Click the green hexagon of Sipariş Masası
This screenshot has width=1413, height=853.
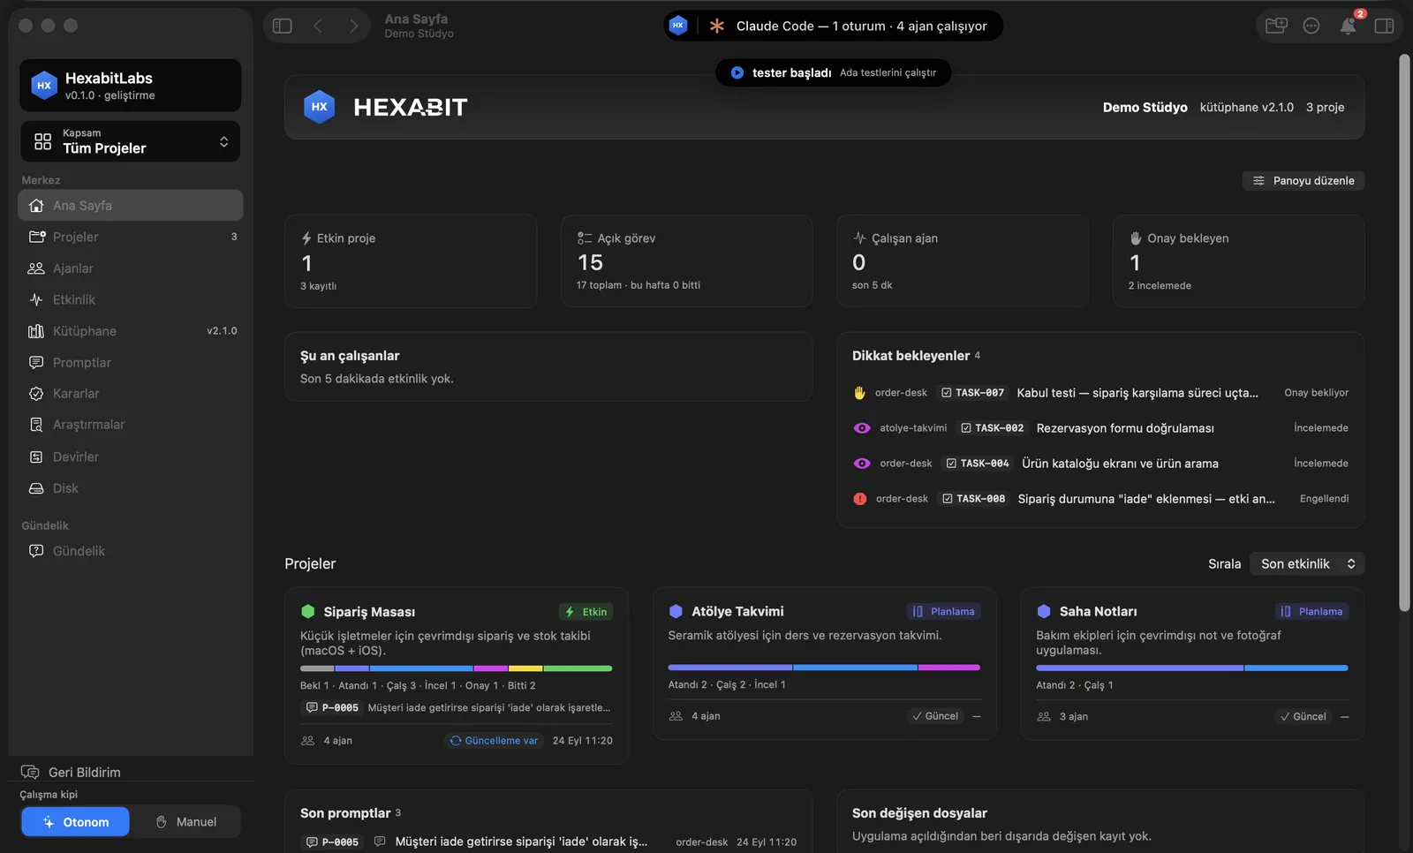click(307, 611)
